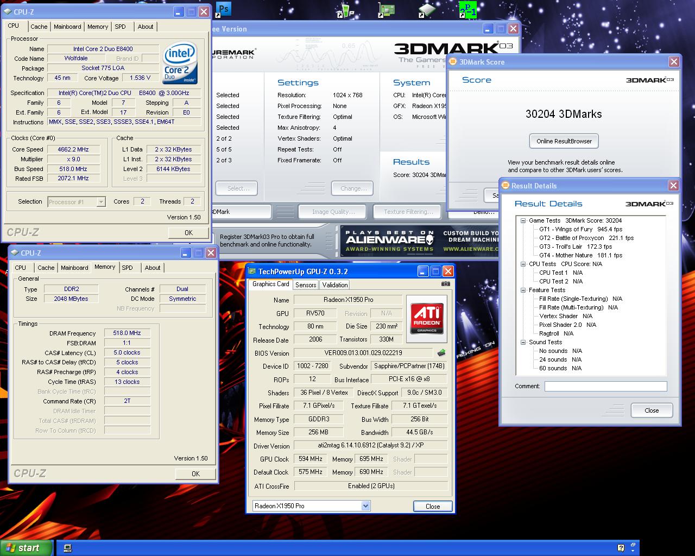Open the CPU chip desktop shortcut

click(427, 10)
